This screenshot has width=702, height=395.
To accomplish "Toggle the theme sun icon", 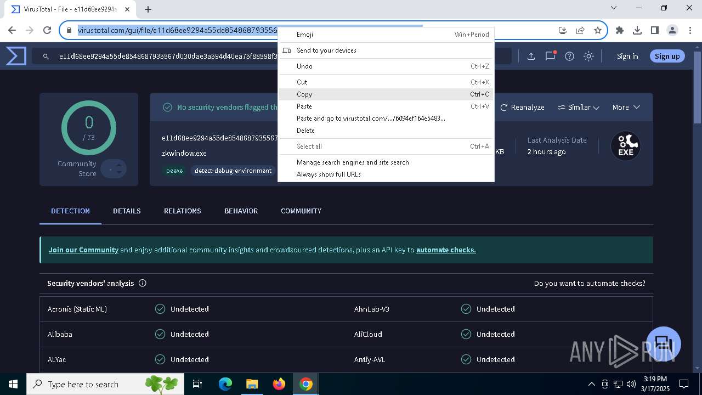I will point(588,56).
